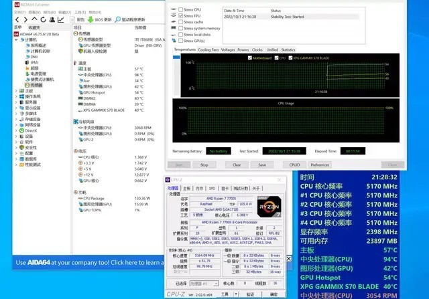
Task: Enable the Stress CPU checkbox
Action: [x=180, y=9]
